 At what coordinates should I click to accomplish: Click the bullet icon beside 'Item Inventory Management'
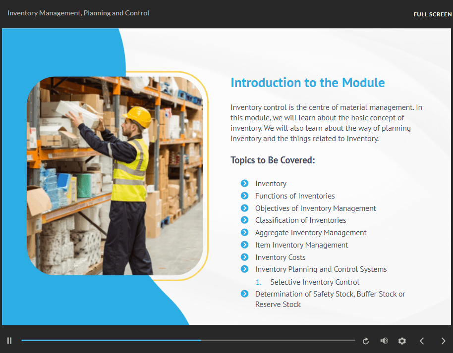coord(244,245)
